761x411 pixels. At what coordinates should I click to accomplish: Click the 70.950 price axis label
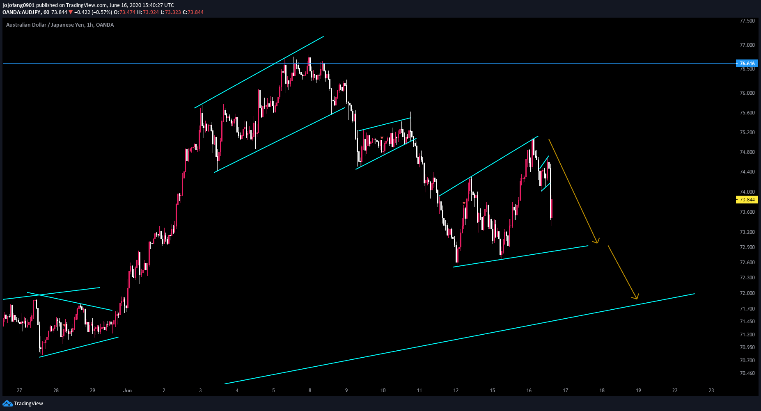tap(747, 347)
